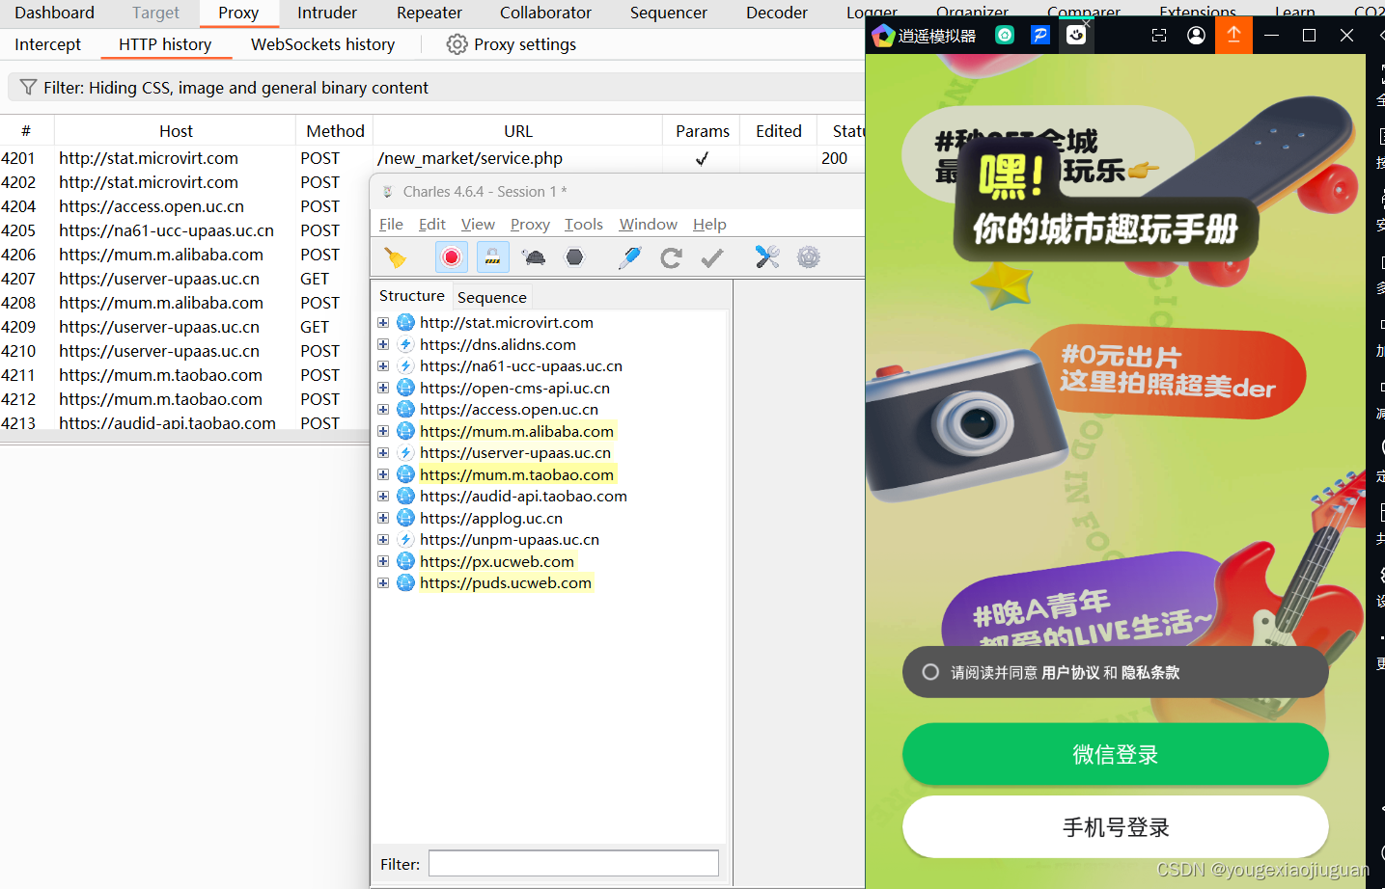Expand the https://dns.alidns.com tree node

pos(383,344)
